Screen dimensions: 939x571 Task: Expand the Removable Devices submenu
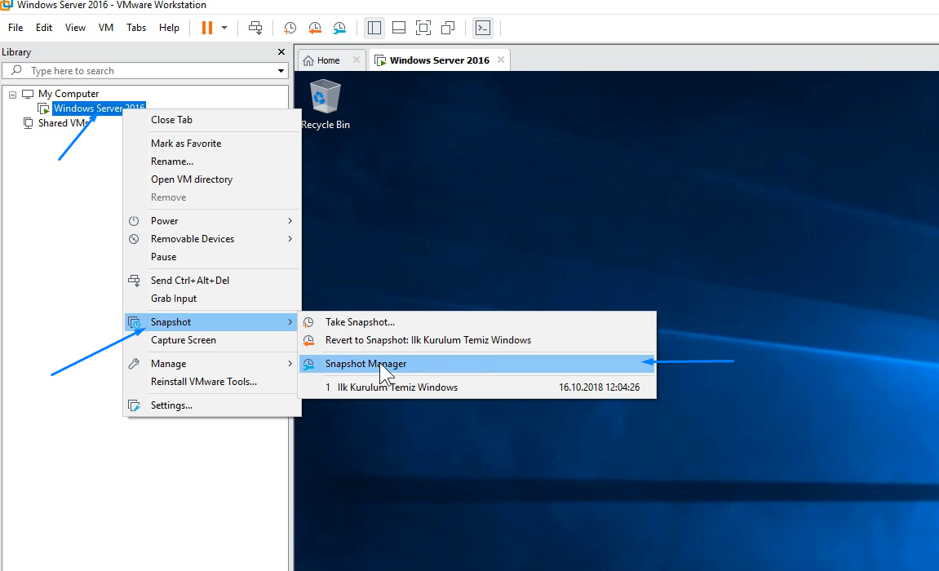[x=212, y=239]
